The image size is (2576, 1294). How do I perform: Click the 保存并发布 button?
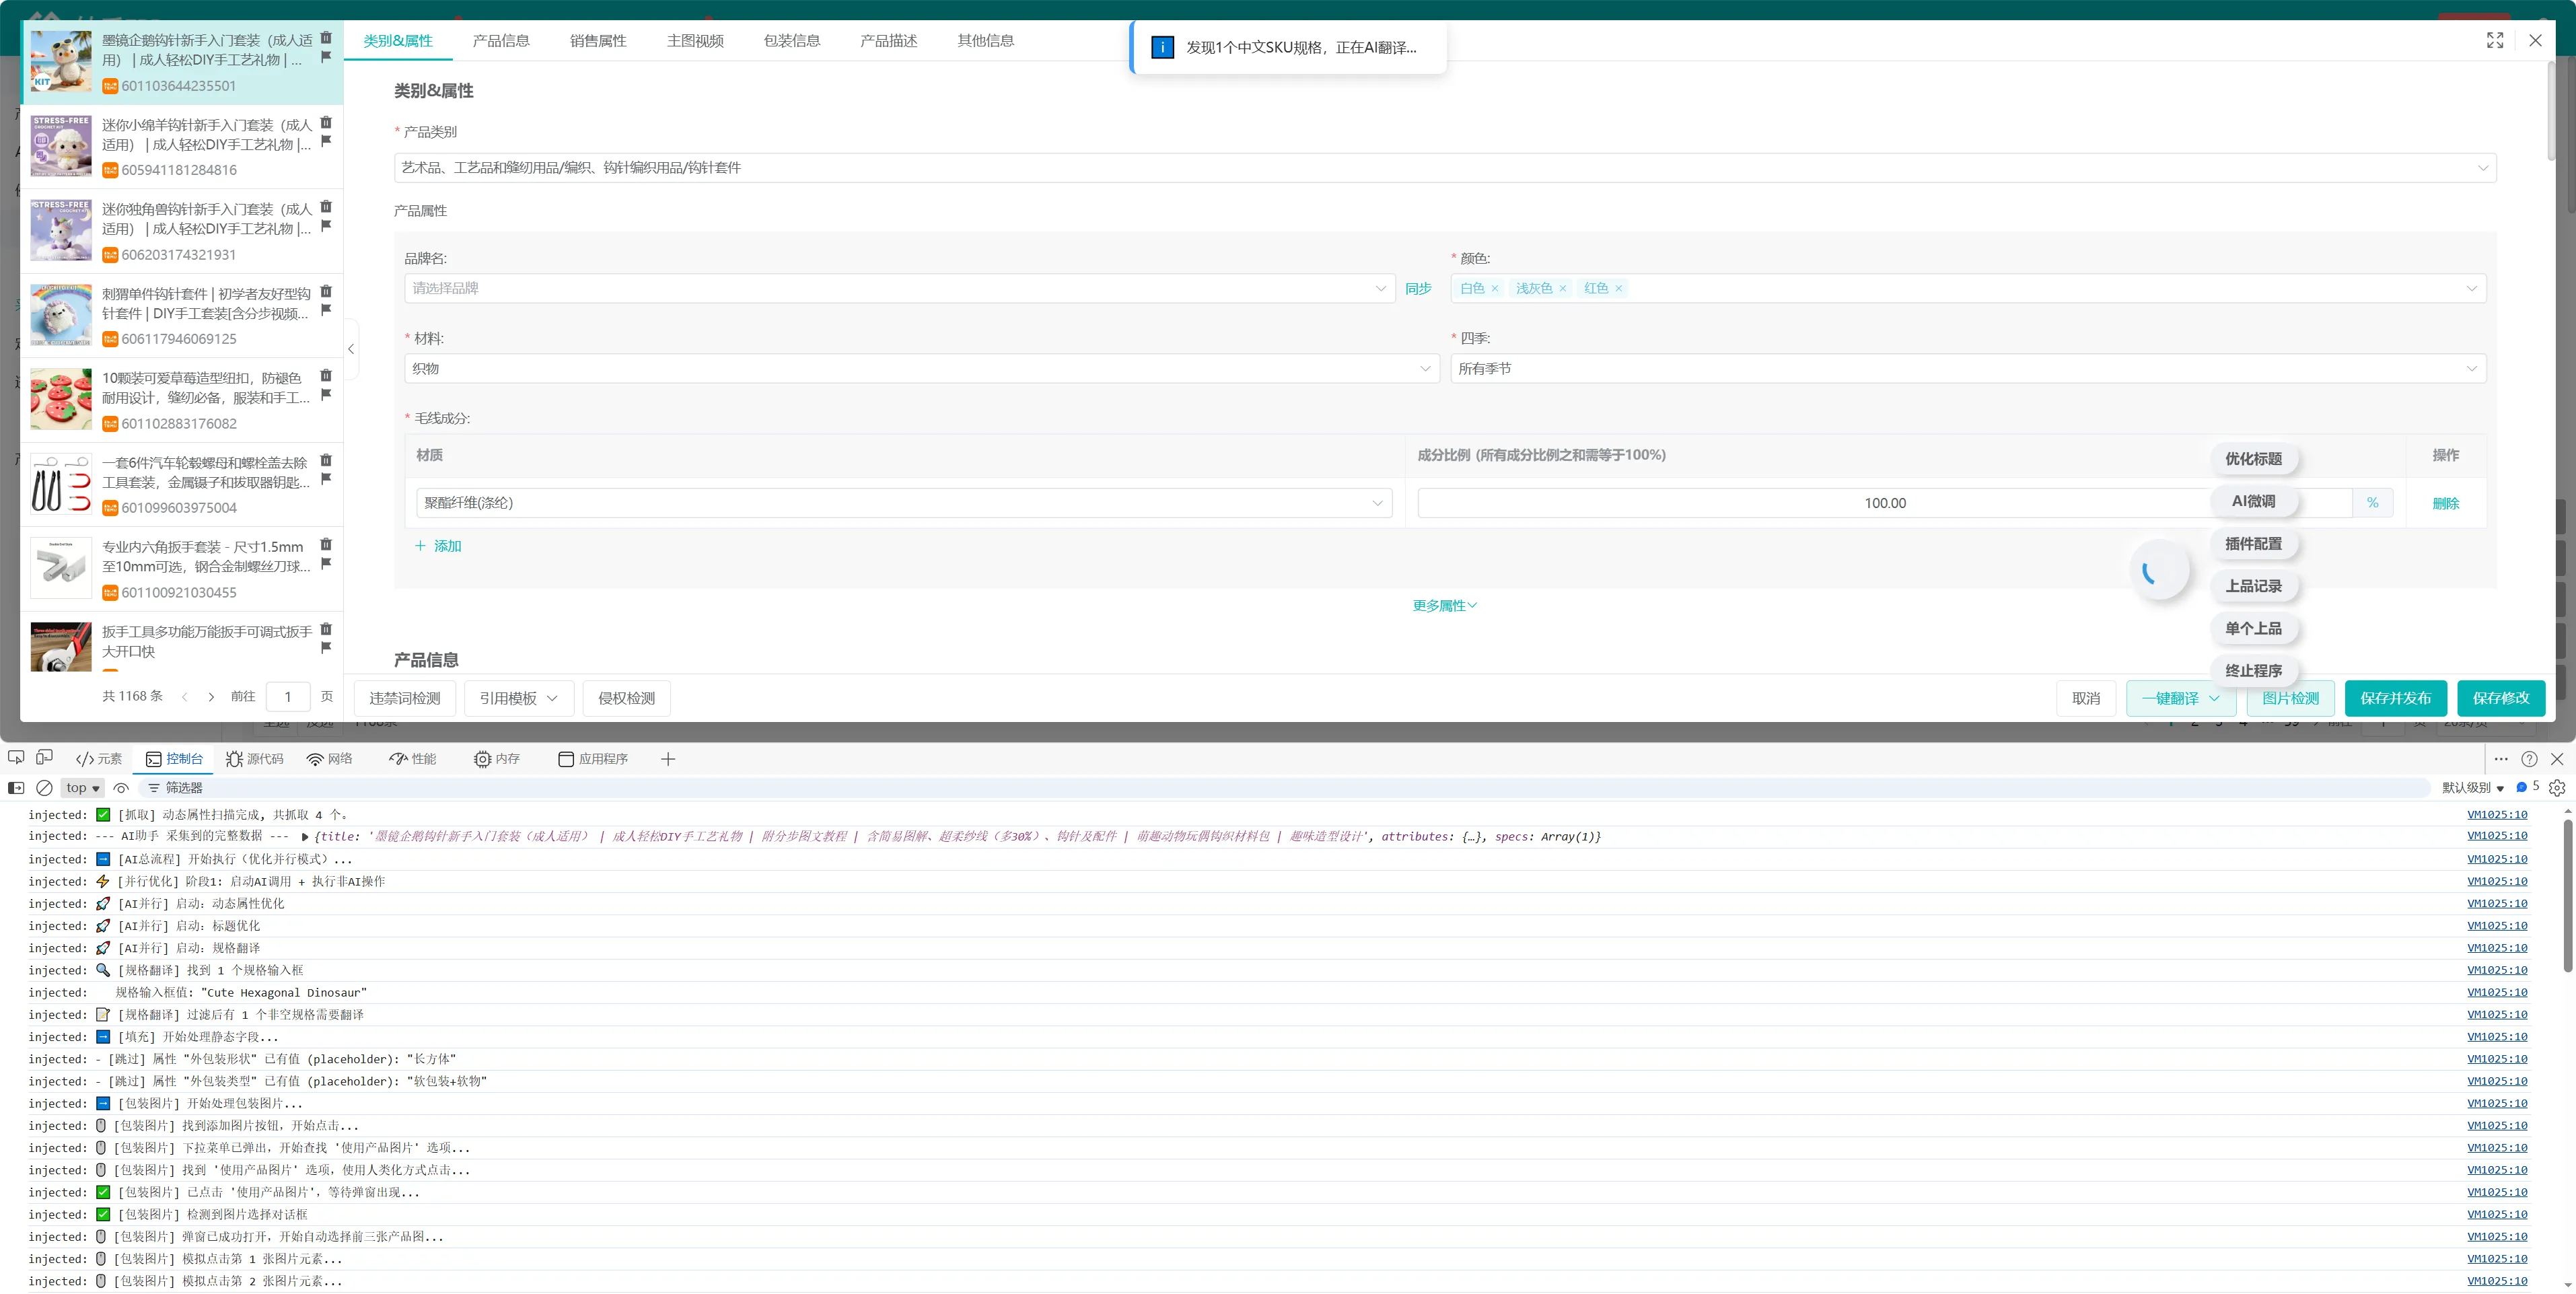point(2396,698)
